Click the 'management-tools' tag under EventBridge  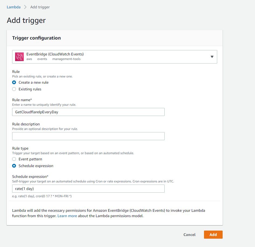[x=66, y=59]
